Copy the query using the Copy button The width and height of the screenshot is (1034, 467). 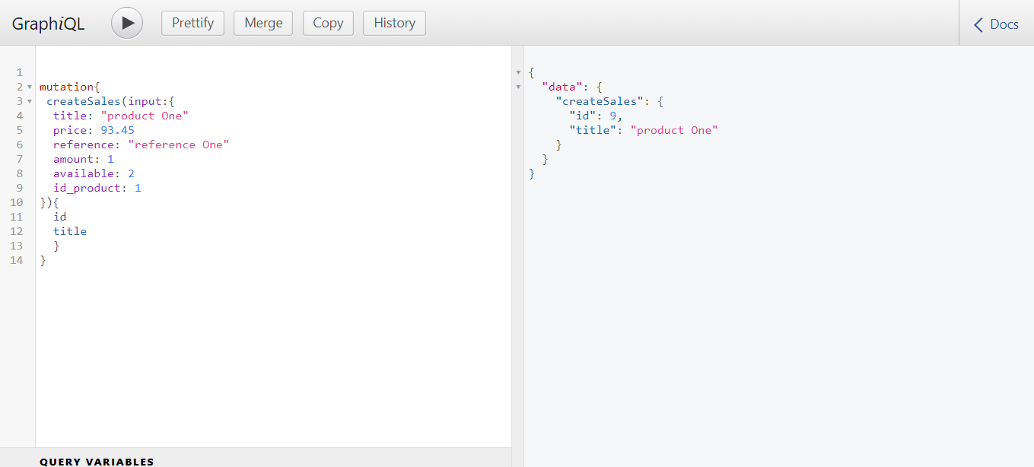[x=328, y=23]
